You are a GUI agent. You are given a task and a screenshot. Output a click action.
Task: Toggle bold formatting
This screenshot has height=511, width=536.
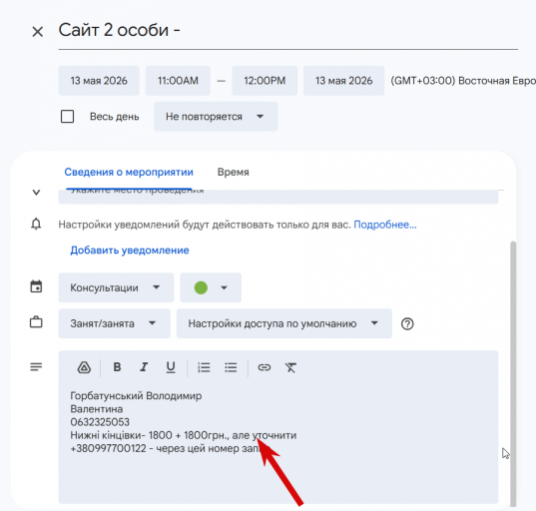pyautogui.click(x=117, y=367)
